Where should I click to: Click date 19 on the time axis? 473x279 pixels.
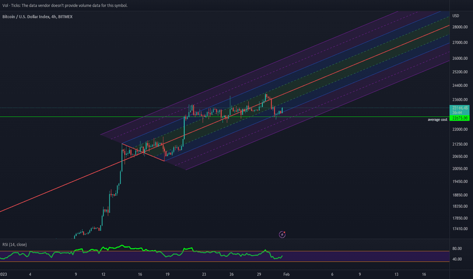coord(167,274)
